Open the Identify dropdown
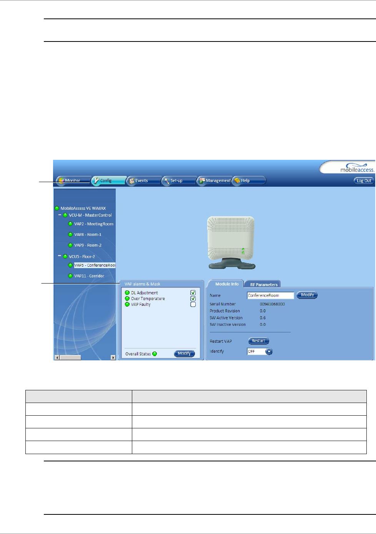This screenshot has width=376, height=534. point(269,352)
